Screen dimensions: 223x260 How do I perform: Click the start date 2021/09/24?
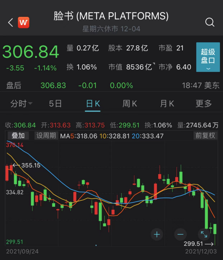pos(22,251)
